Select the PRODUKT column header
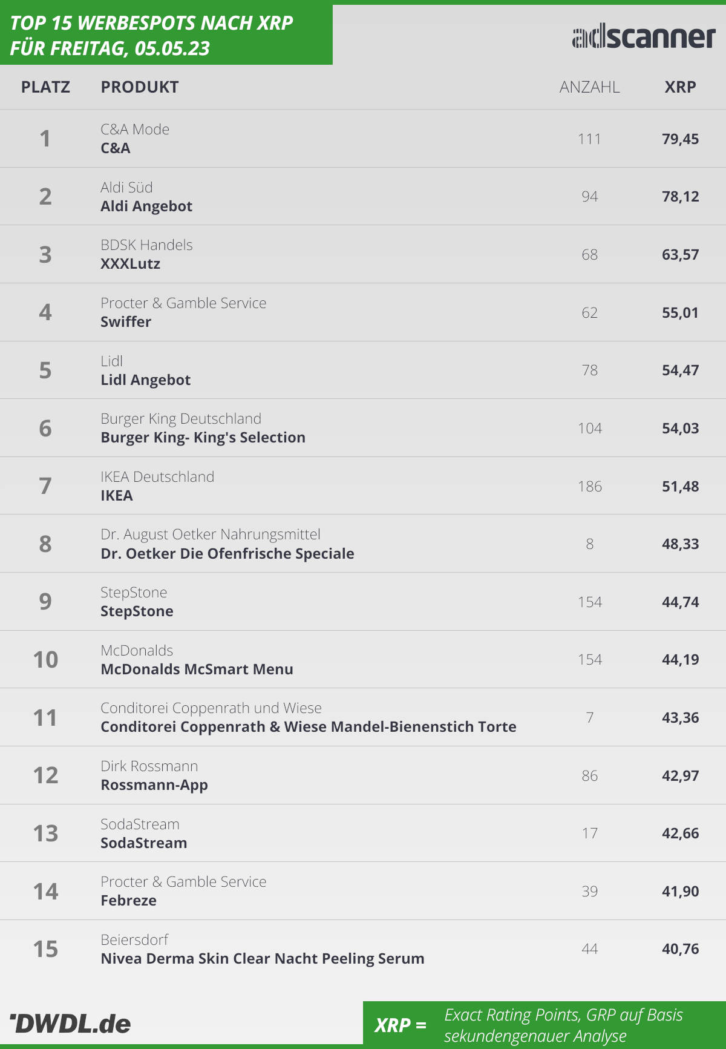 point(140,87)
